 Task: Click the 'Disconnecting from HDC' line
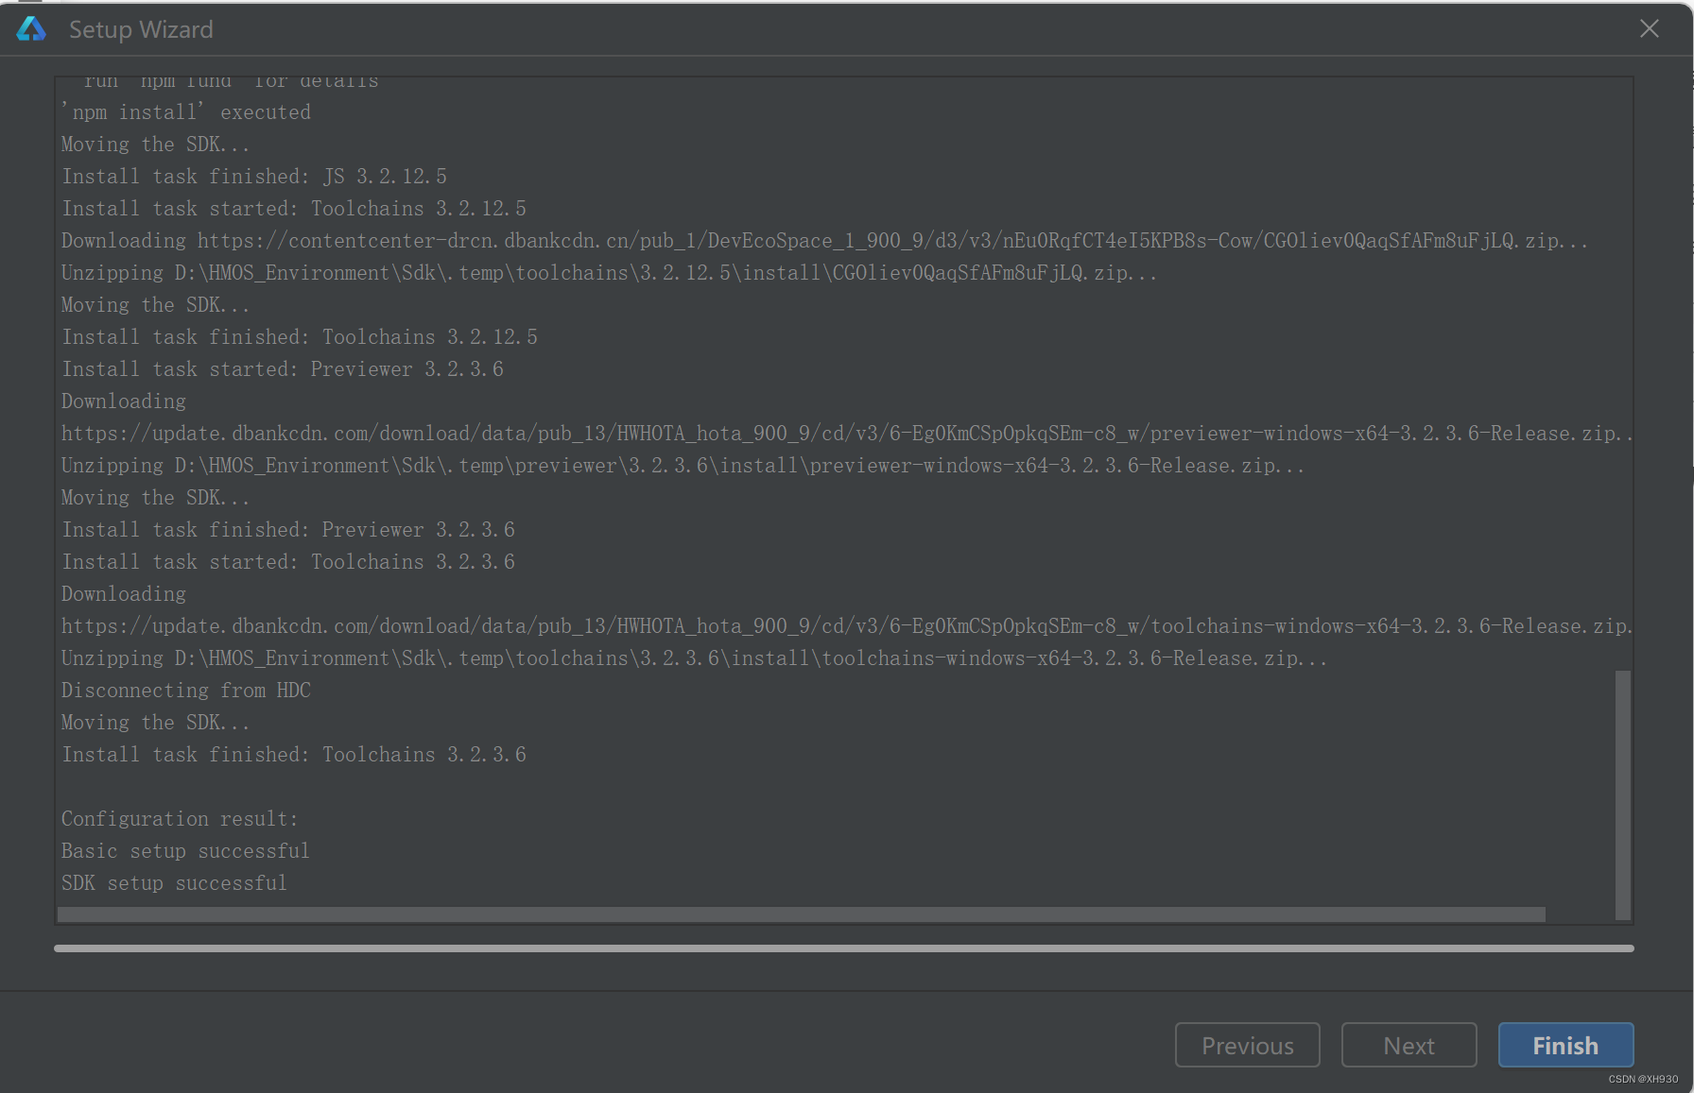tap(186, 691)
